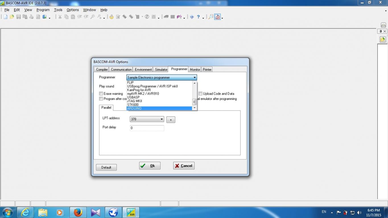Click the Open file folder icon
This screenshot has width=388, height=218.
(12, 17)
